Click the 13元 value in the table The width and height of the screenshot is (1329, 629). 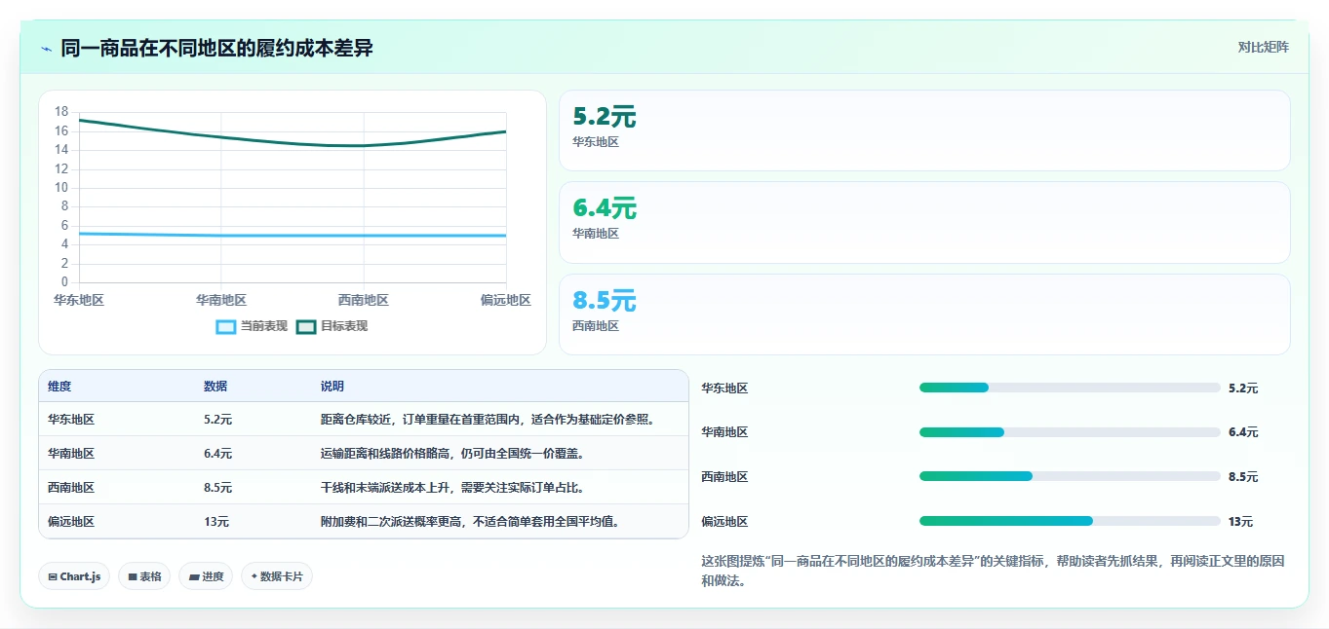(x=216, y=522)
